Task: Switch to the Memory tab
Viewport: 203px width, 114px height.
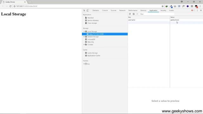Action: pyautogui.click(x=143, y=10)
